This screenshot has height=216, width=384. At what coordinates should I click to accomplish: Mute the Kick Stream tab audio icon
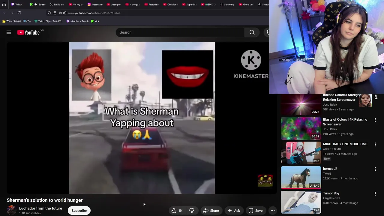coord(36,4)
